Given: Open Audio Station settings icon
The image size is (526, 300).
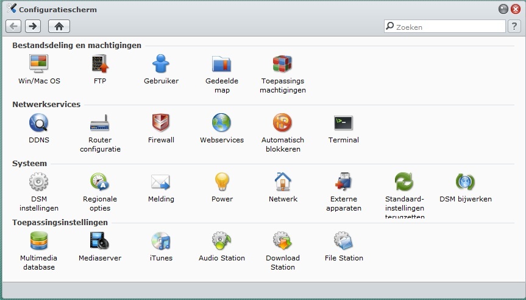Looking at the screenshot, I should [x=222, y=240].
